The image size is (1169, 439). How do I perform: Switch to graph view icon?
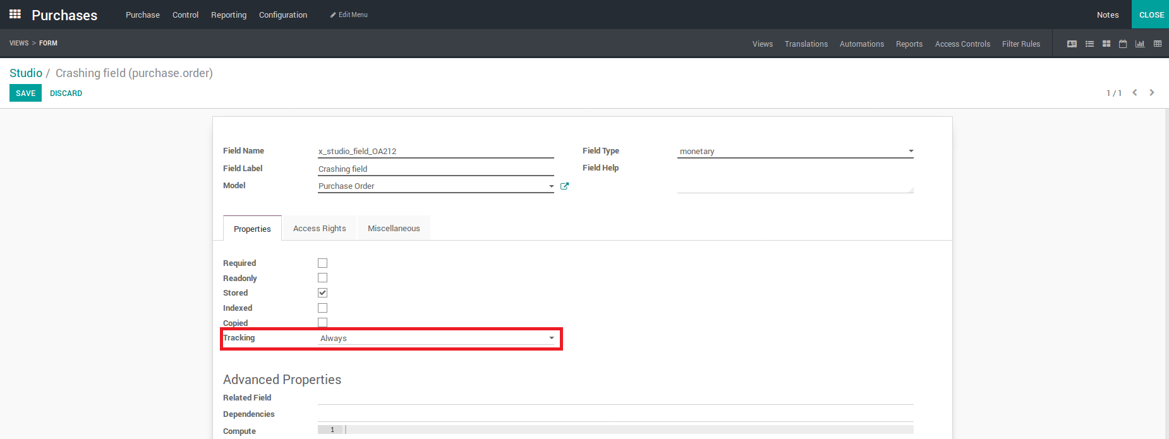tap(1140, 44)
